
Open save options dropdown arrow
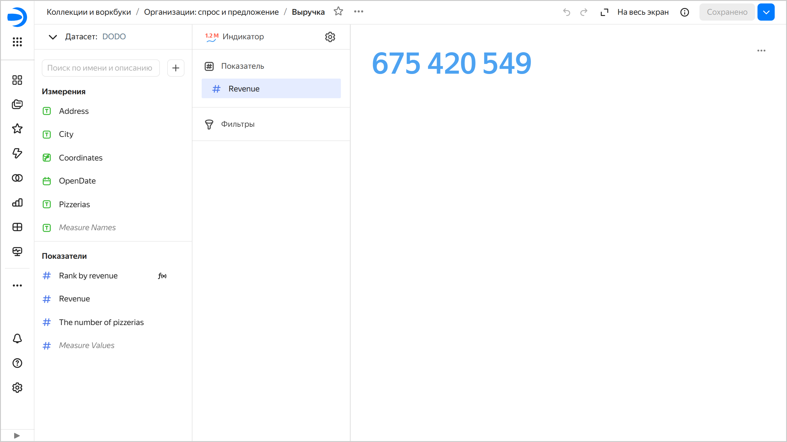point(766,12)
